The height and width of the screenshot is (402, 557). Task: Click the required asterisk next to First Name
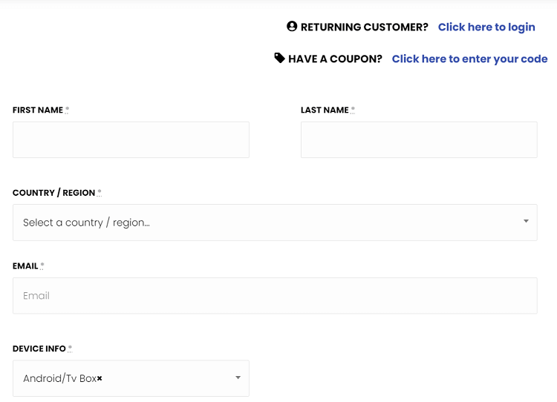pos(67,110)
